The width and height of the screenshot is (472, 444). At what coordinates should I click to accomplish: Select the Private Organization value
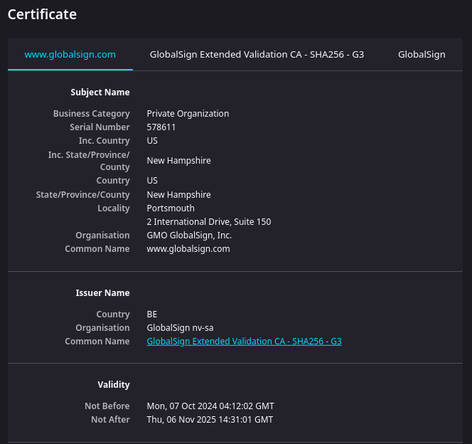tap(188, 114)
